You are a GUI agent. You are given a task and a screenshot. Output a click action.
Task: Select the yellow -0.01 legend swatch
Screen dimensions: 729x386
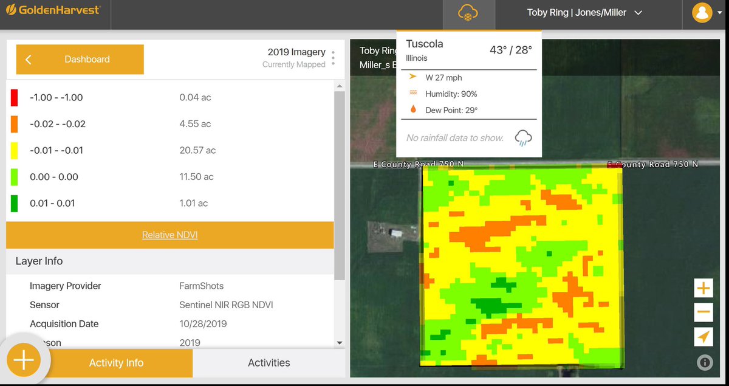tap(15, 150)
